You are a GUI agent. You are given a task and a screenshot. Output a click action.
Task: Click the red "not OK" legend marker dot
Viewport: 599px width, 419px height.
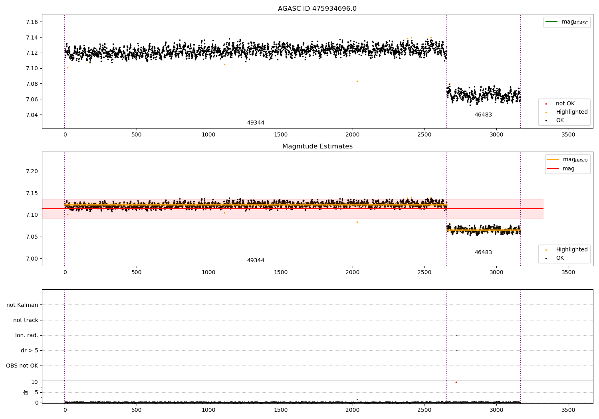click(546, 104)
